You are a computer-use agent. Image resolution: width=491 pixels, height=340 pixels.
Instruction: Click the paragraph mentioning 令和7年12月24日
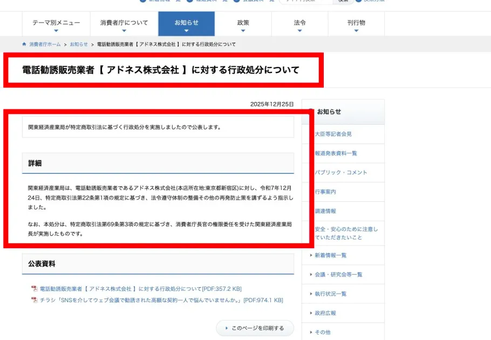[x=160, y=198]
